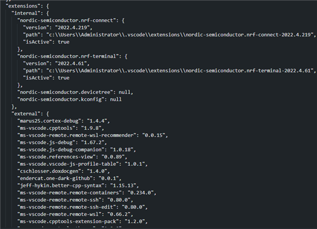
Task: Click the ms-vscode.cpptools version line
Action: [61, 128]
